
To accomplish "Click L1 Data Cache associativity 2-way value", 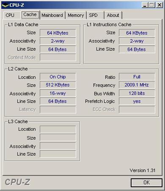I will pyautogui.click(x=58, y=41).
